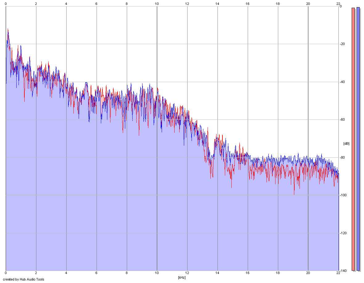Viewport: 364px width, 283px height.
Task: Click the 10 label on the bottom frequency axis
Action: 157,273
